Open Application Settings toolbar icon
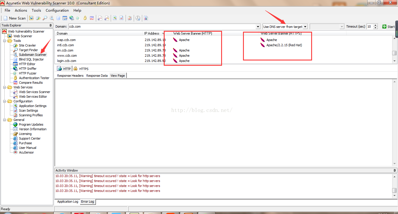The height and width of the screenshot is (214, 398). 115,18
